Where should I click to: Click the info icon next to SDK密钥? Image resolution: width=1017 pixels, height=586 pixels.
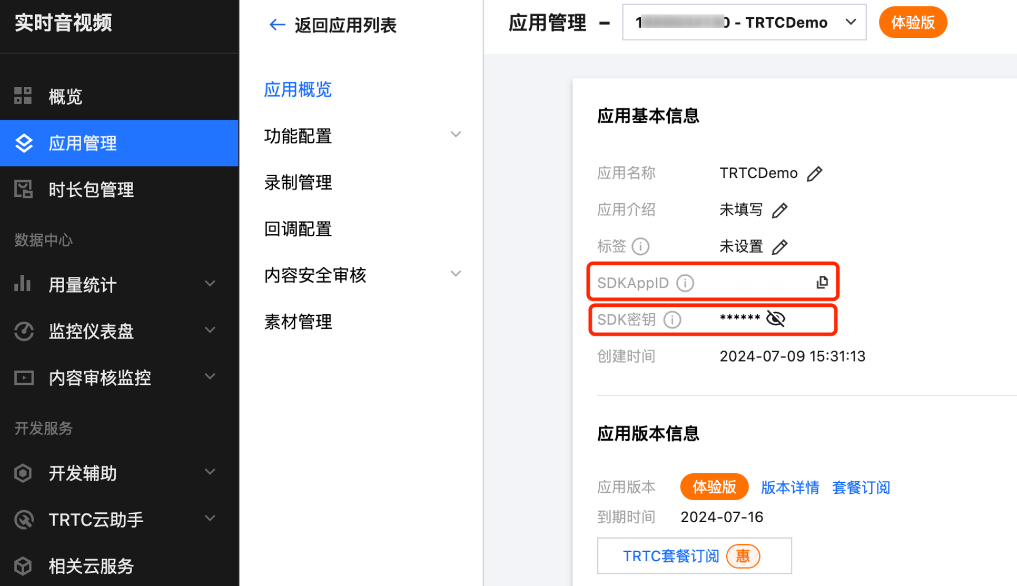click(x=672, y=319)
